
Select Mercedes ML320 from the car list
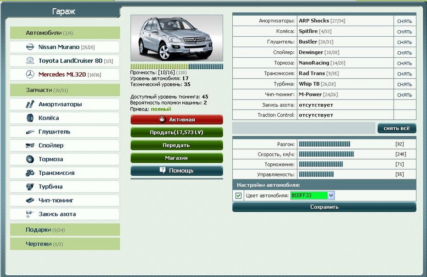(65, 74)
